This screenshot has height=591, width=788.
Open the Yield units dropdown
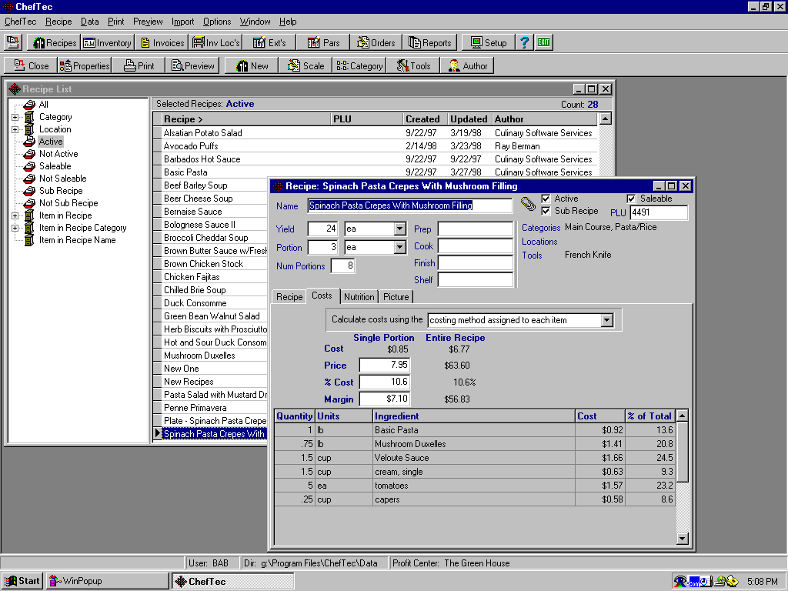click(399, 229)
